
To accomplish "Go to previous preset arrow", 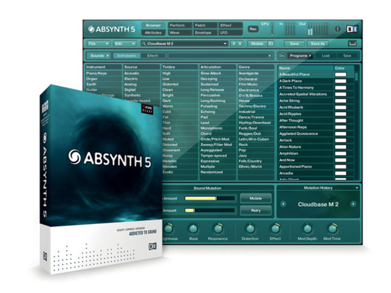I will tap(233, 43).
